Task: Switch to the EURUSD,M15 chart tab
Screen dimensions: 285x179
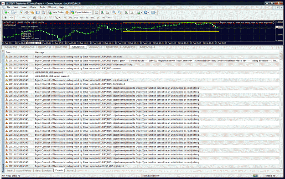Action: click(x=11, y=47)
